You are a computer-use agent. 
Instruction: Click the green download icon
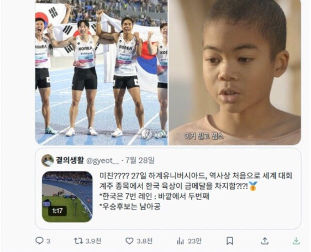coord(296,241)
